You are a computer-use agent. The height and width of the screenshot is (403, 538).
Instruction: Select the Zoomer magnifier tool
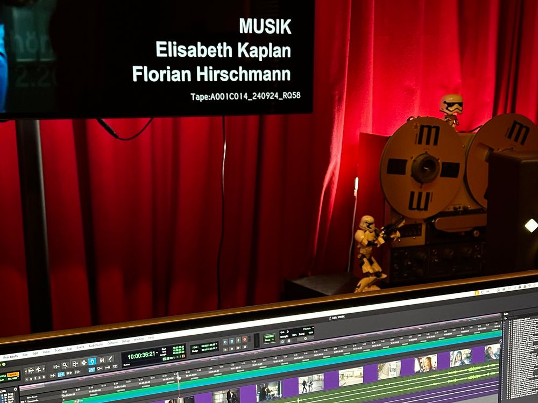(x=65, y=365)
